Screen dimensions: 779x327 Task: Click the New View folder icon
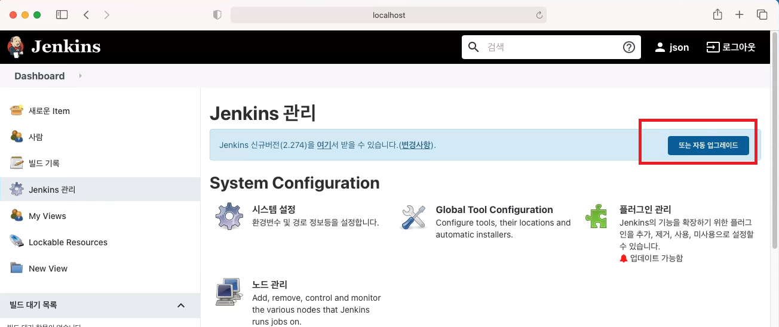point(17,268)
